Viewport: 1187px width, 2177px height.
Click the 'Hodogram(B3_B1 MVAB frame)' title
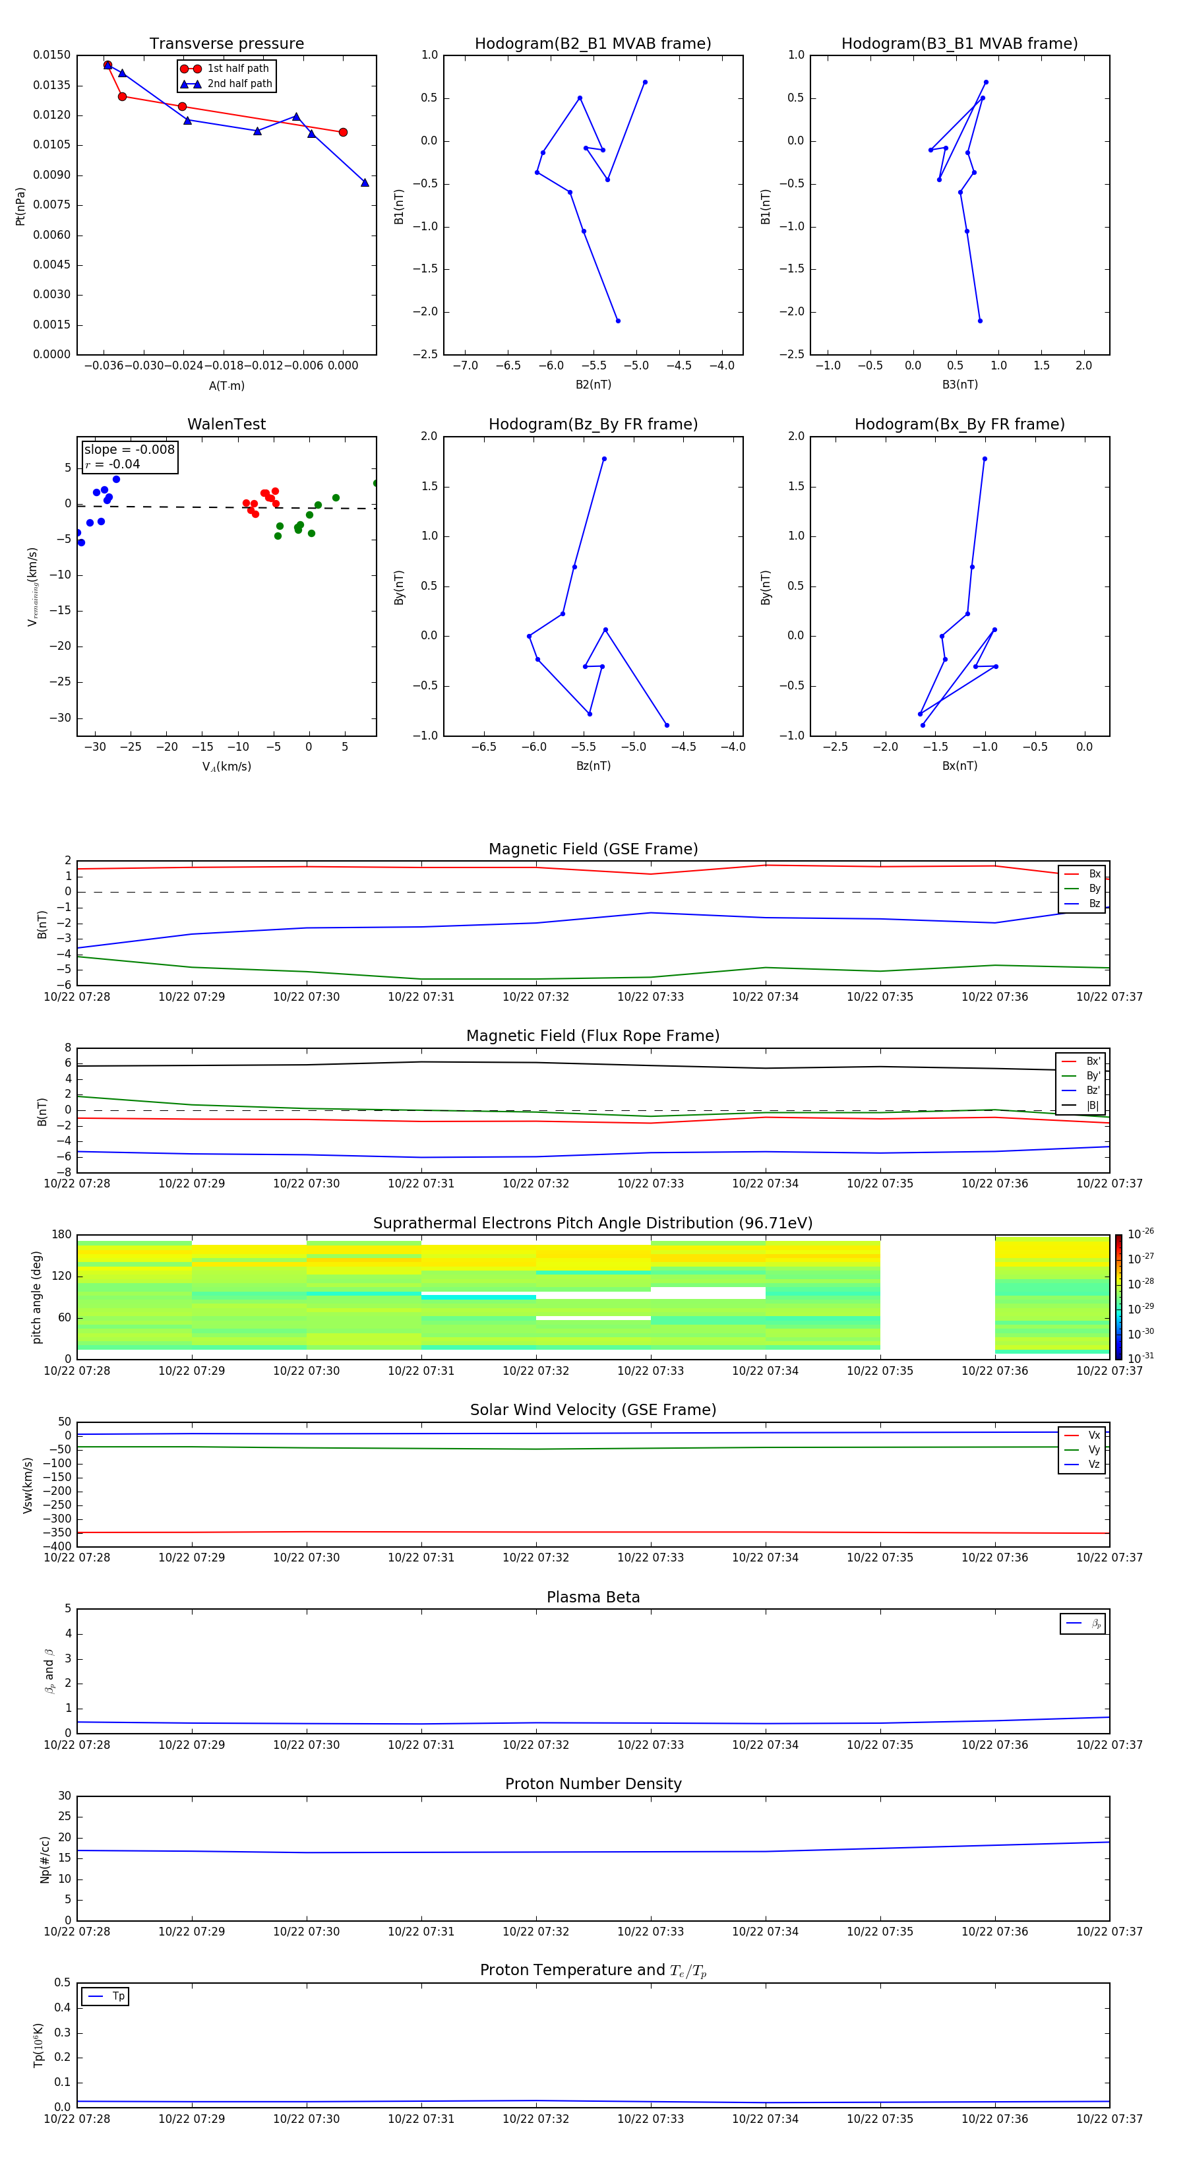point(959,44)
